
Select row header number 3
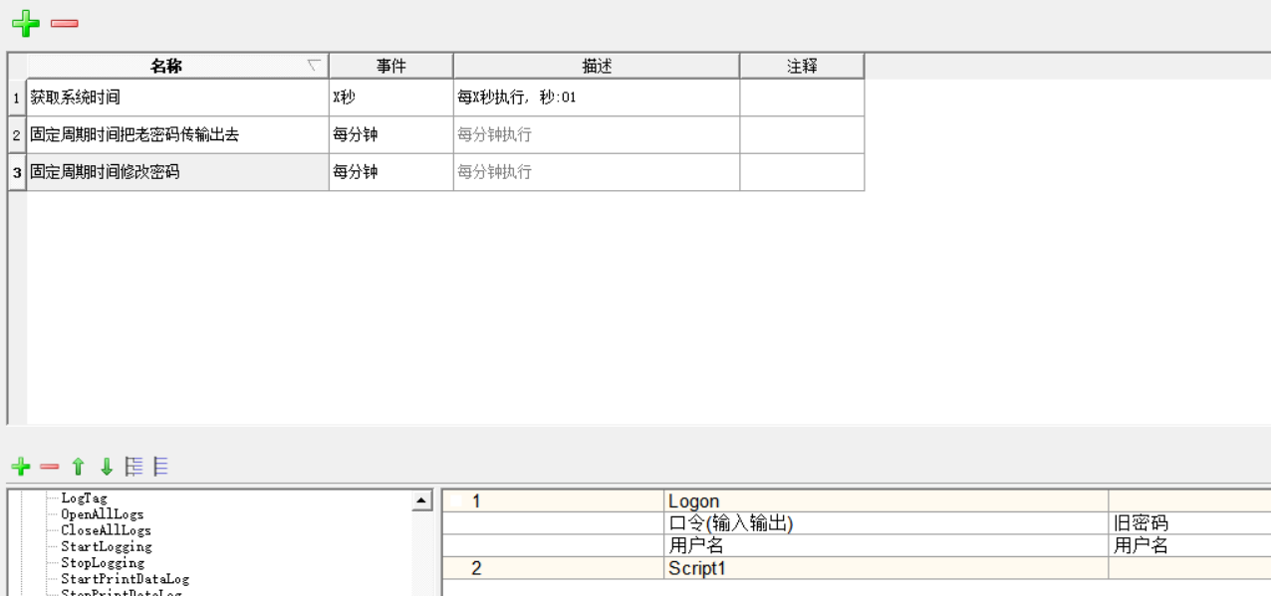[17, 172]
